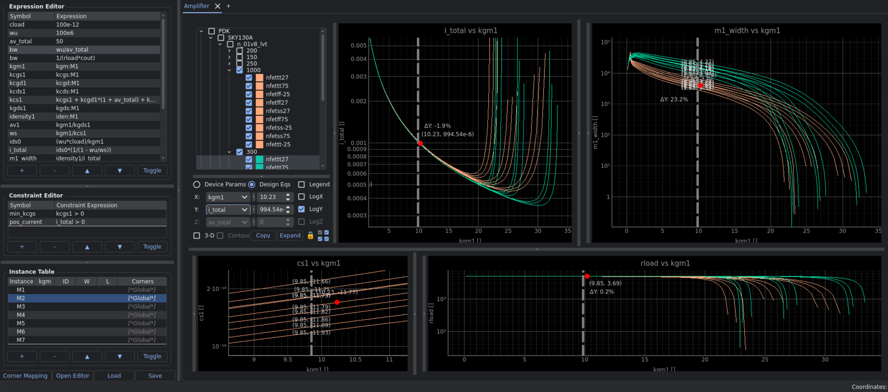Open the Y axis i_total dropdown
Image resolution: width=888 pixels, height=392 pixels.
228,210
